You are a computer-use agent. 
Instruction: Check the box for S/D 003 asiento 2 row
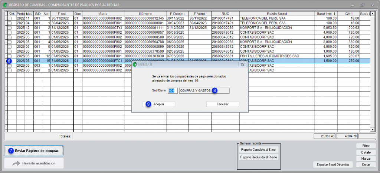(10, 70)
